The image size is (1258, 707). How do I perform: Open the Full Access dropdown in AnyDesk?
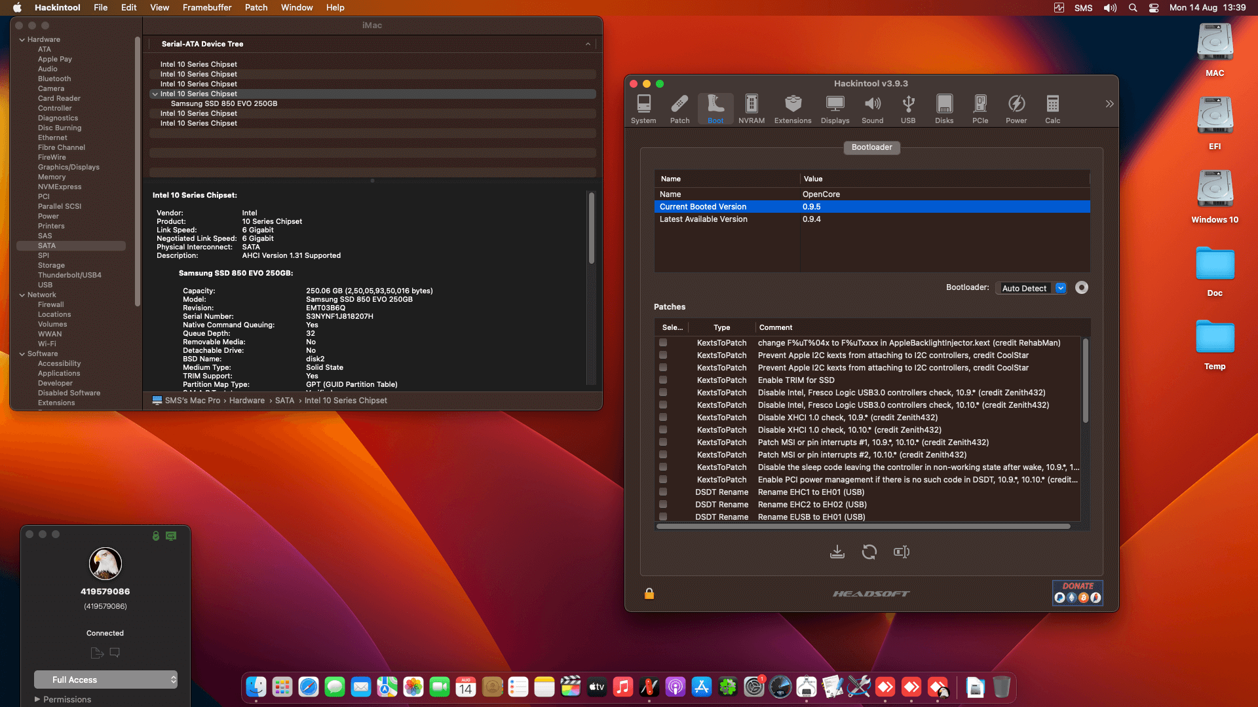pyautogui.click(x=105, y=680)
